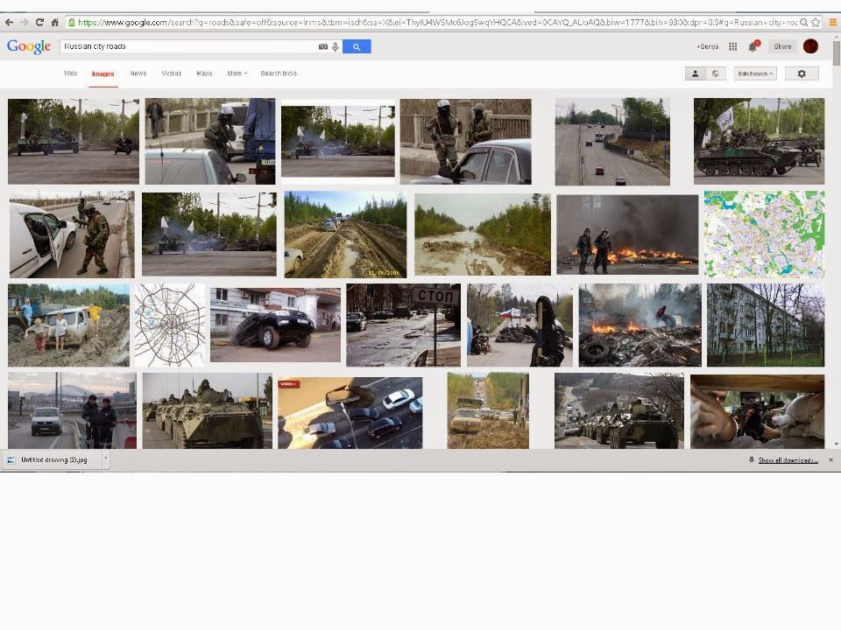Click the Share button

(x=782, y=46)
